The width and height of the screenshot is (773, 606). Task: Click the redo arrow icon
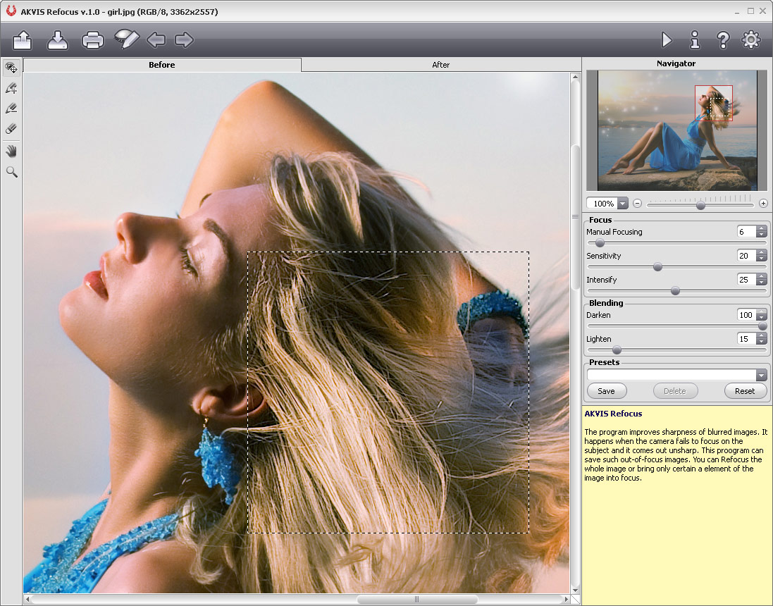pyautogui.click(x=184, y=40)
